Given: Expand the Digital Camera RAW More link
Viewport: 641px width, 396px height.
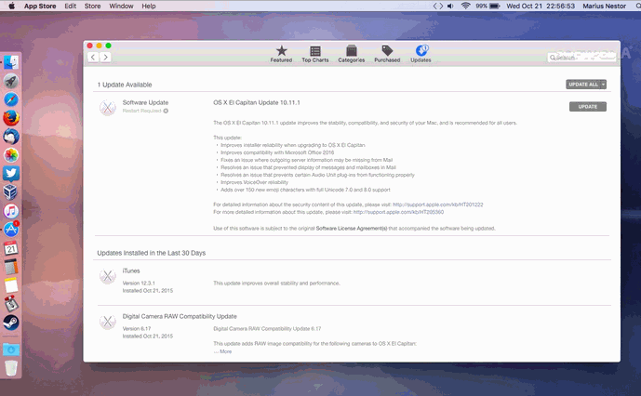Looking at the screenshot, I should click(226, 351).
